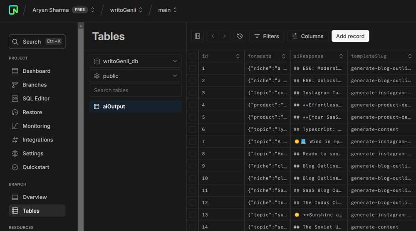
Task: Select the aiOutput table
Action: (114, 106)
